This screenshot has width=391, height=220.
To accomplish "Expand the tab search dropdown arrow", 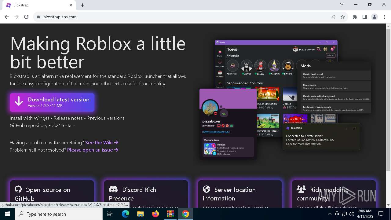I will click(342, 5).
